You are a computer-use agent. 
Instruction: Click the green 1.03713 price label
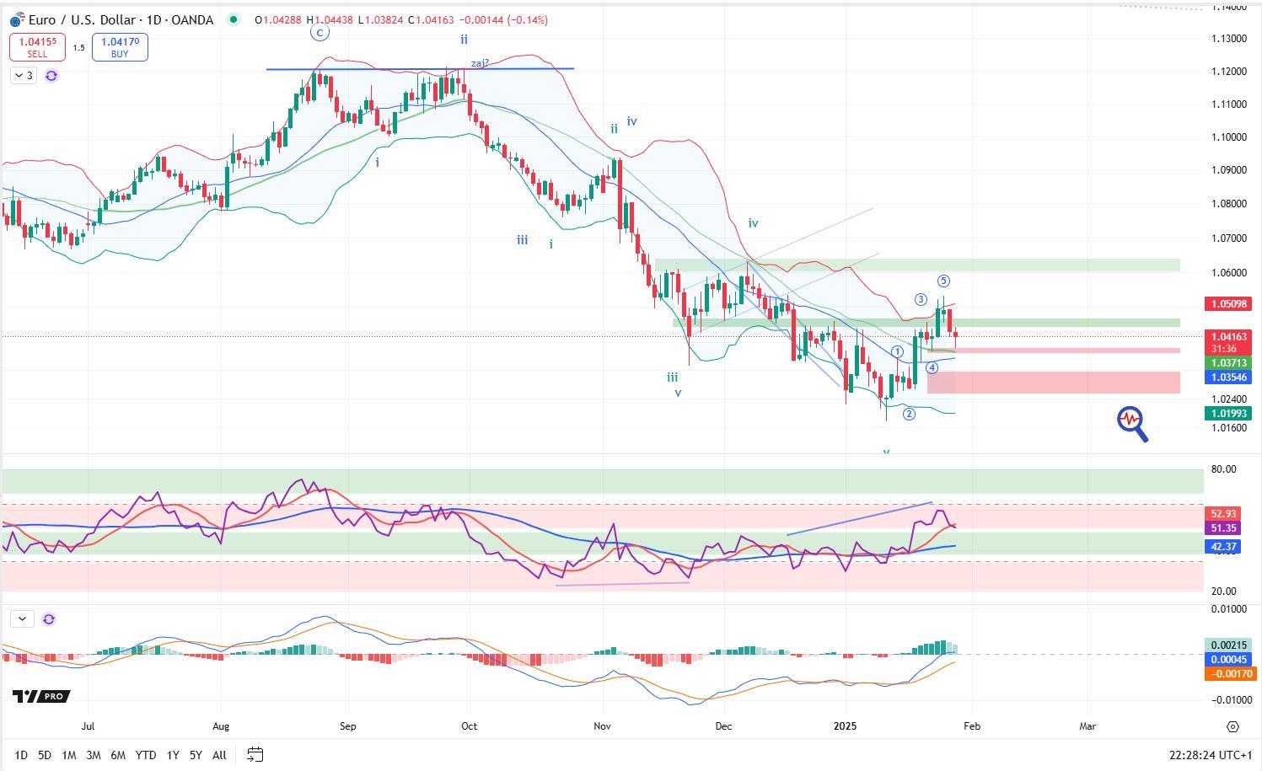(x=1229, y=363)
